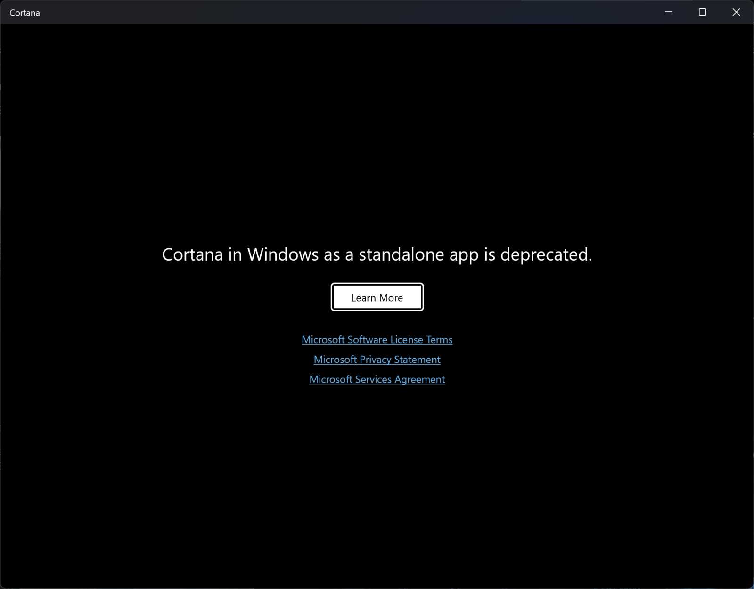Click the Learn More button
Screen dimensions: 754x589
377,297
